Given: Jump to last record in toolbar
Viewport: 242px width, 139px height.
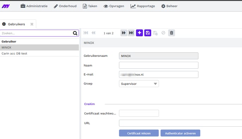Looking at the screenshot, I should pos(131,33).
